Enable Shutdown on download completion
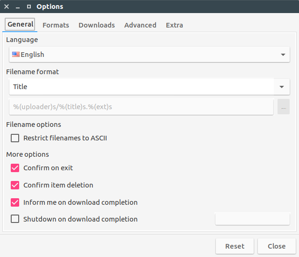 [15, 219]
